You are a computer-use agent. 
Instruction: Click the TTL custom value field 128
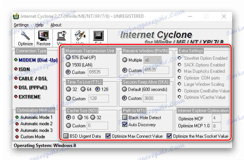[99, 98]
